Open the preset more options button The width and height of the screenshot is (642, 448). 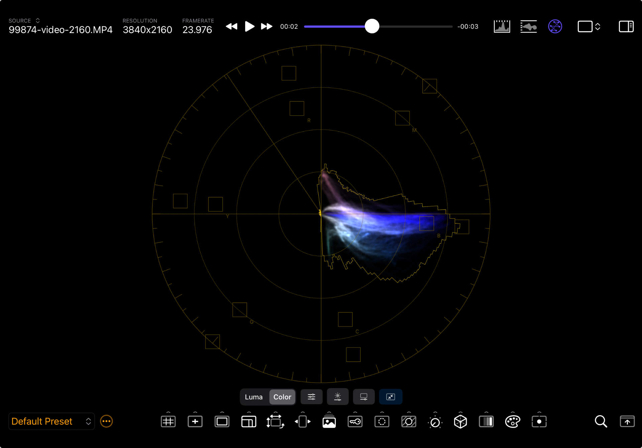pyautogui.click(x=106, y=421)
